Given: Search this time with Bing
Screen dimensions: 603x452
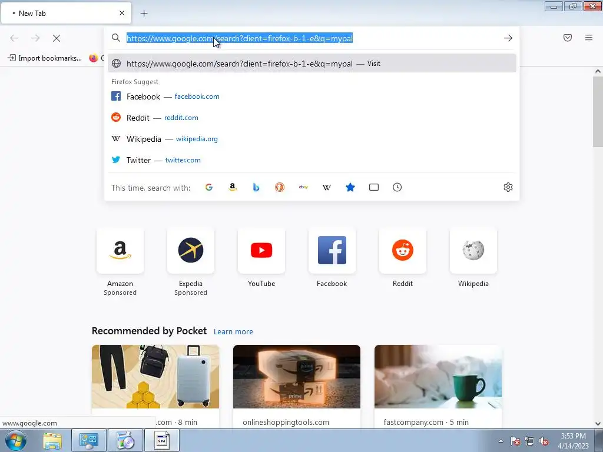Looking at the screenshot, I should [x=256, y=187].
